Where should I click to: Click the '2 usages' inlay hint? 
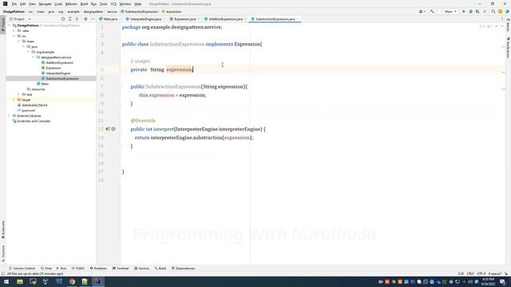(x=141, y=61)
